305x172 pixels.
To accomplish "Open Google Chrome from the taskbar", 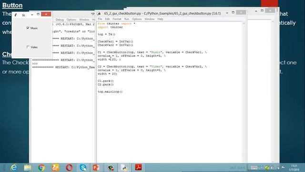I will (x=41, y=168).
